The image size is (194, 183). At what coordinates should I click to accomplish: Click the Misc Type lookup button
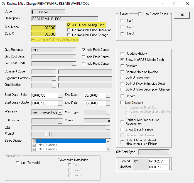[108, 112]
